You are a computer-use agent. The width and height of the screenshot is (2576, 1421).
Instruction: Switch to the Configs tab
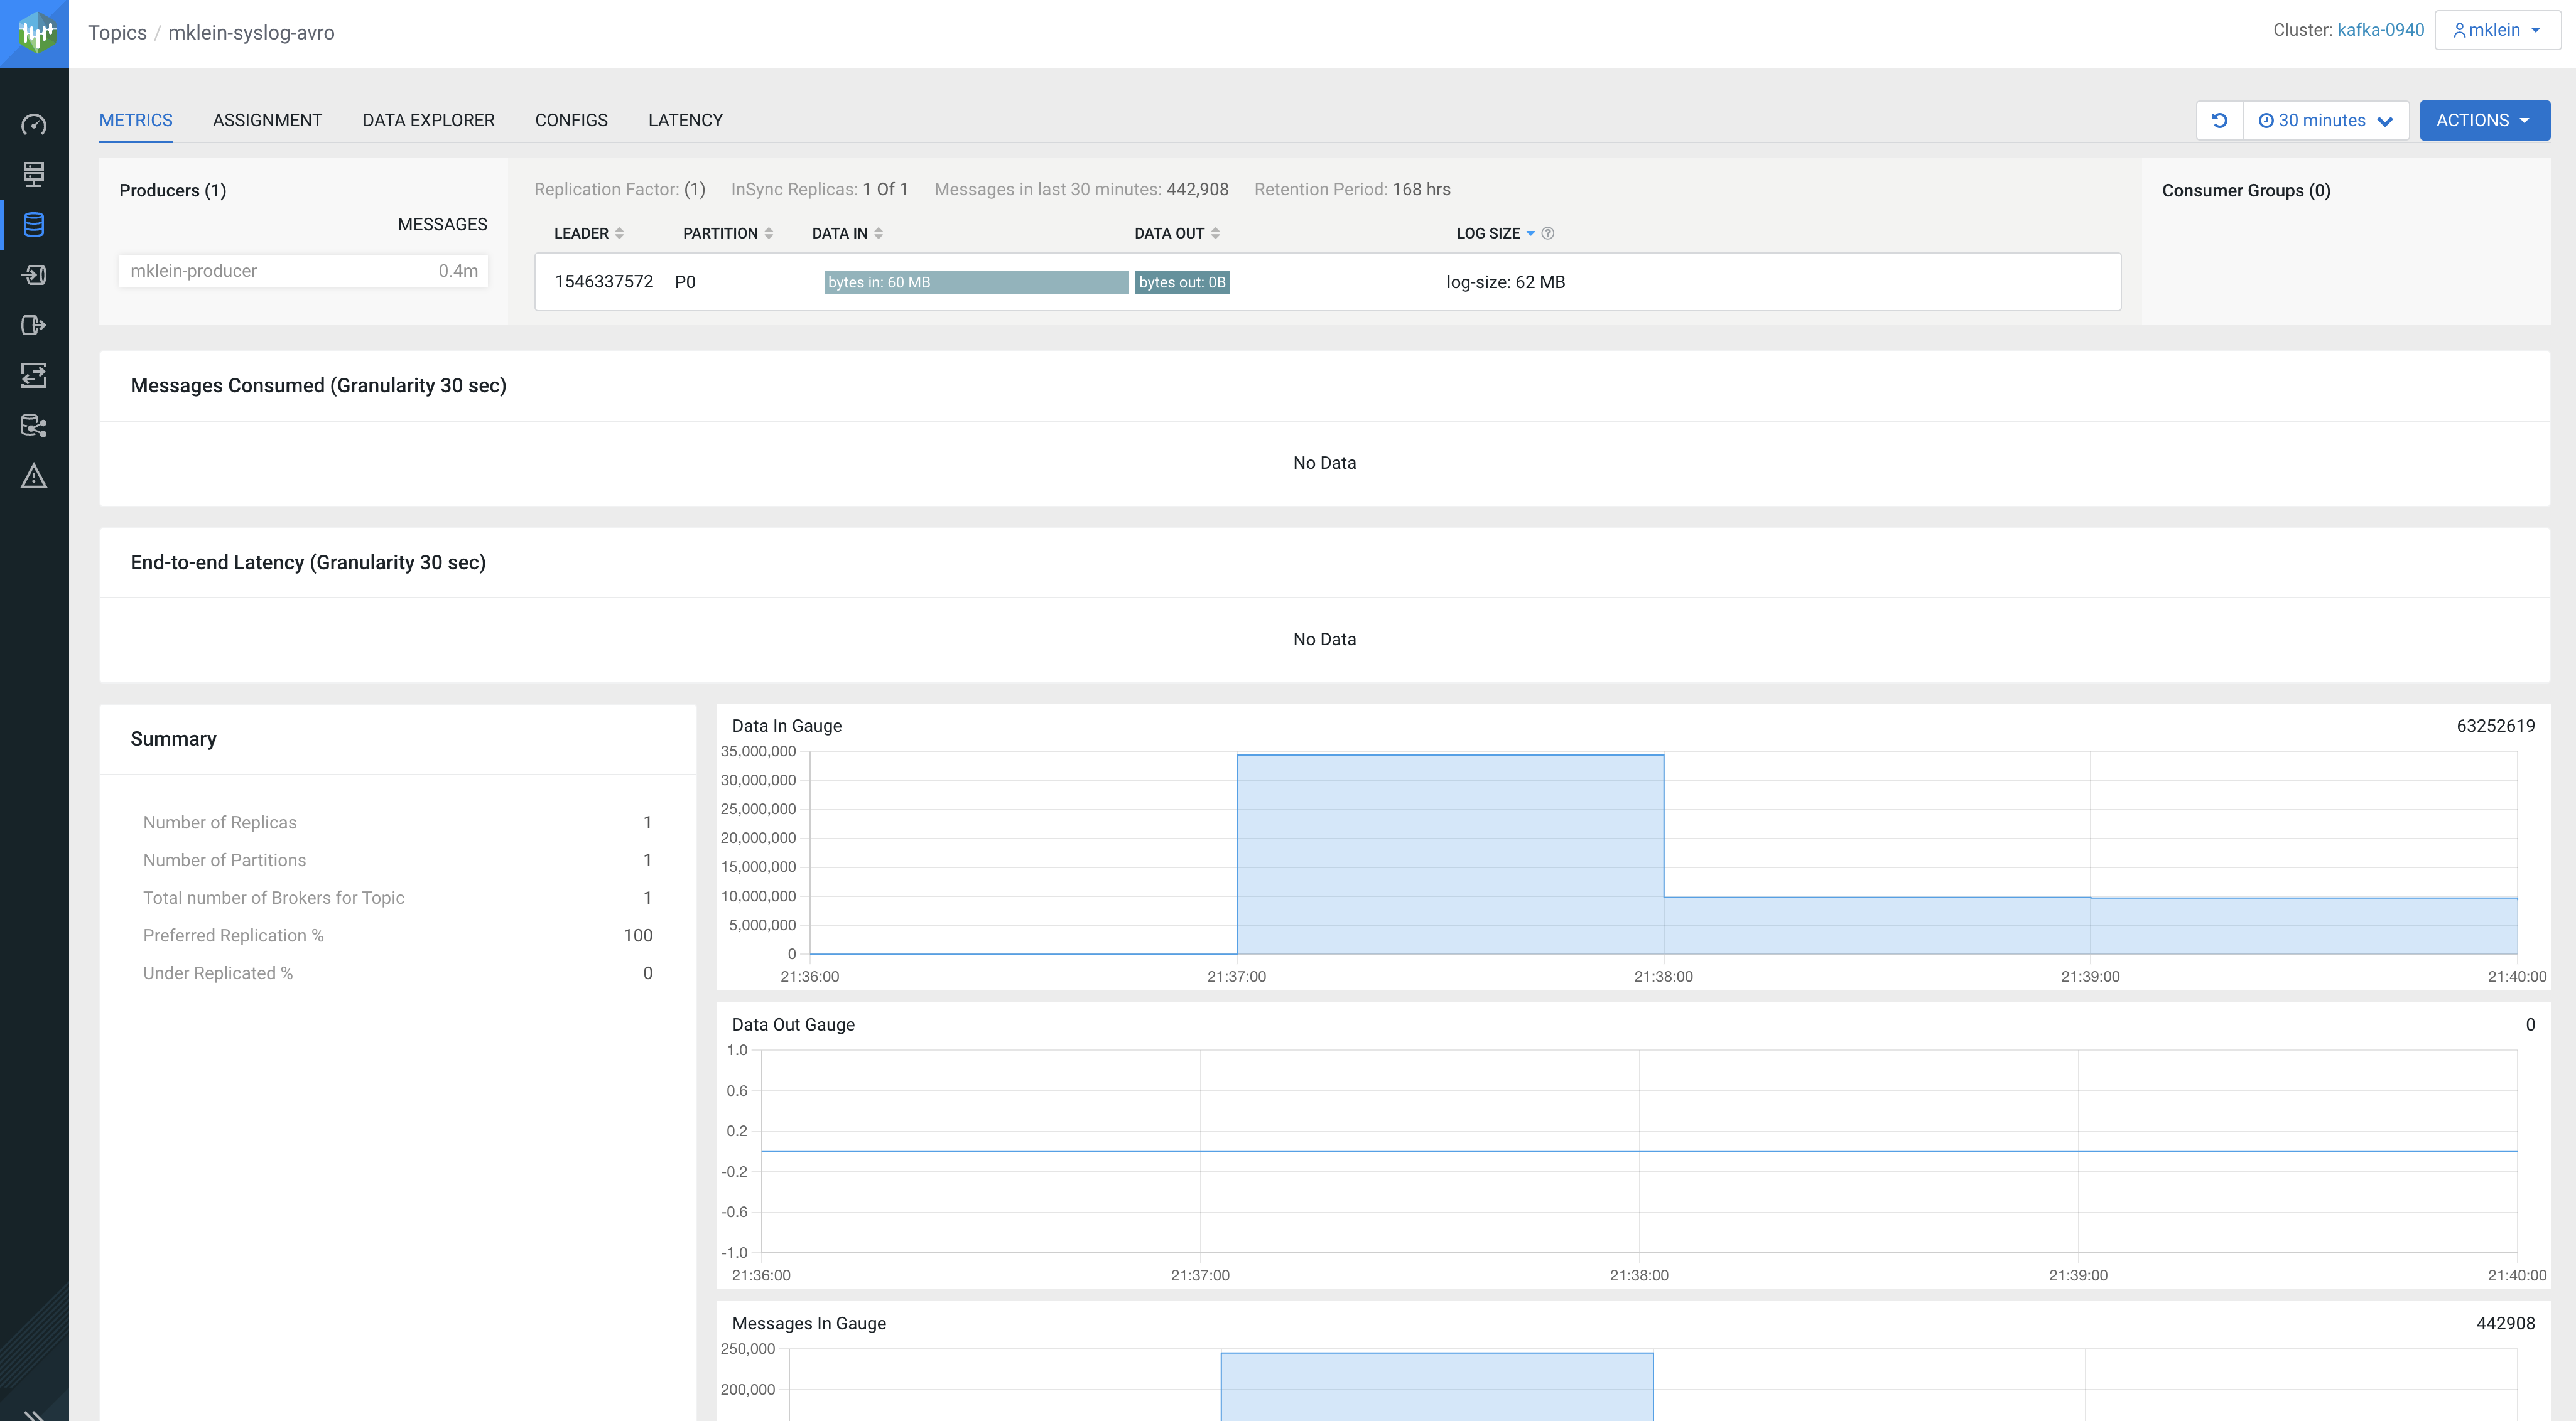pos(571,120)
